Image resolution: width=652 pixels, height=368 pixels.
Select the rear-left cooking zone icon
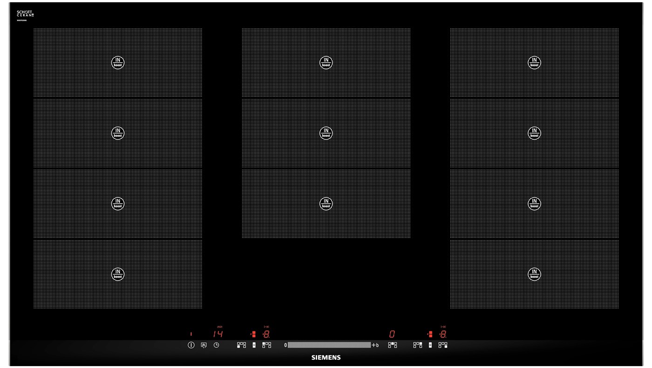click(x=266, y=345)
